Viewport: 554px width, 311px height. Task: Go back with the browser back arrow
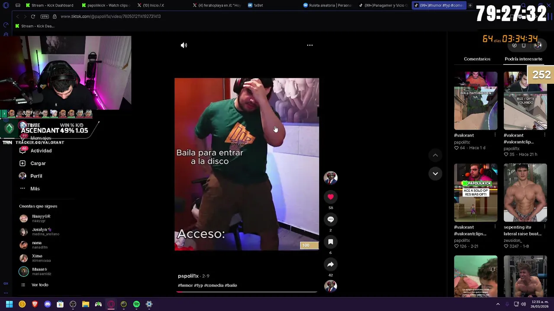pos(17,16)
